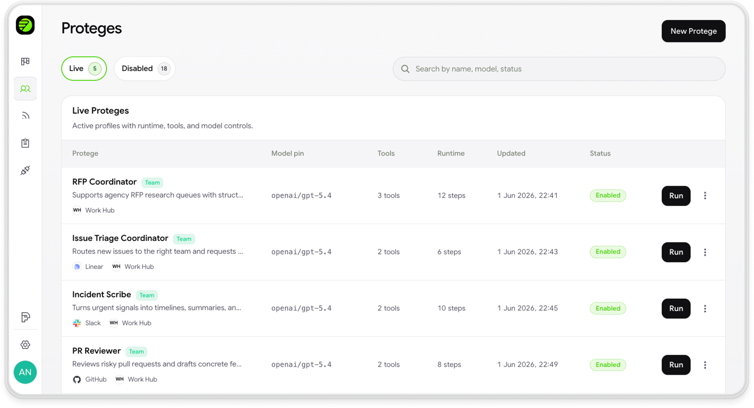Image resolution: width=754 pixels, height=408 pixels.
Task: Click the WH Work Hub badge under RFP Coordinator
Action: [77, 210]
